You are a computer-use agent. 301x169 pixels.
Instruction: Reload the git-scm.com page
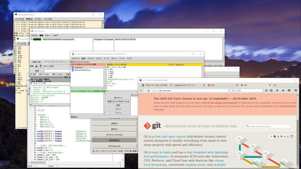(x=229, y=90)
